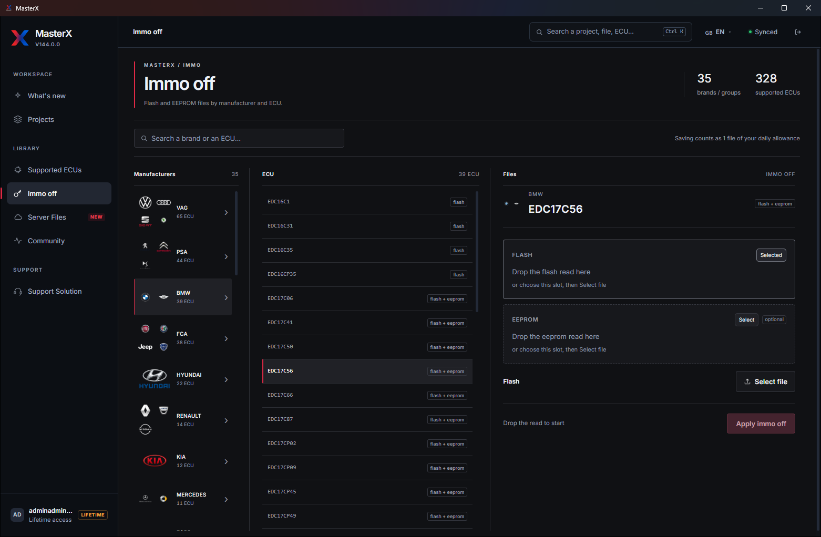Click the logout icon in header
Image resolution: width=821 pixels, height=537 pixels.
(x=798, y=32)
